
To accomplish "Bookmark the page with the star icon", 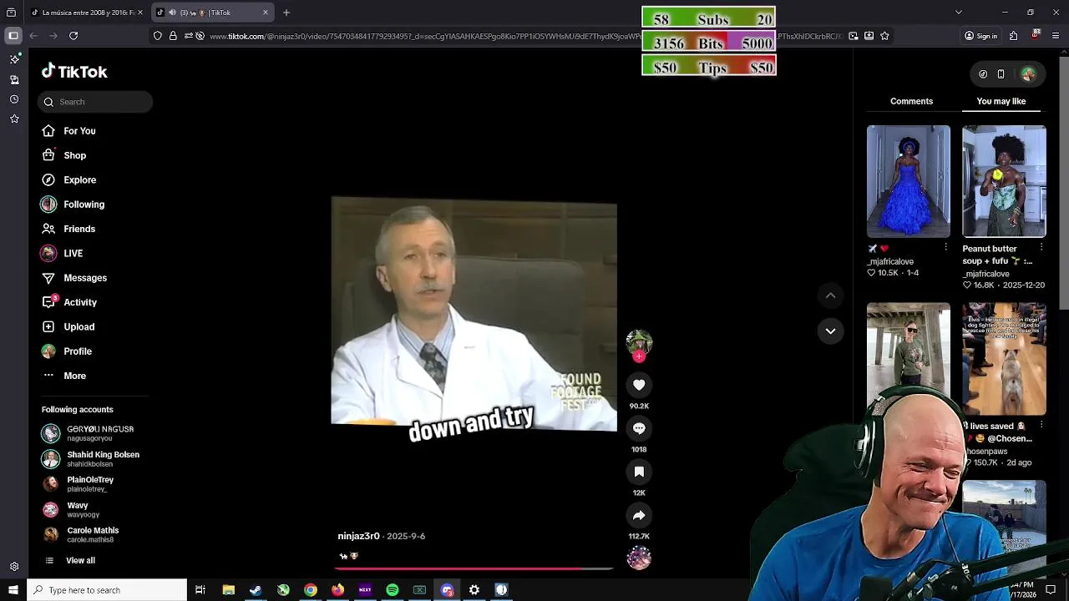I will coord(884,36).
